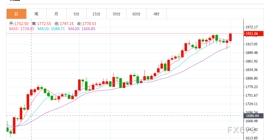The width and height of the screenshot is (264, 140).
Task: Click the latest red candlestick near 1951
Action: tap(230, 37)
